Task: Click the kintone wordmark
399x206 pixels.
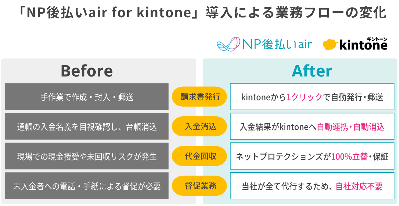Action: click(x=363, y=45)
